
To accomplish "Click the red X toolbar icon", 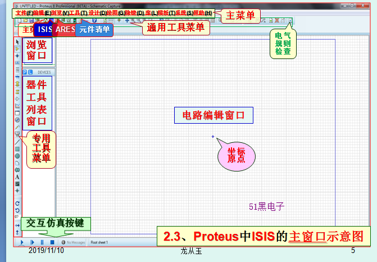I will (277, 21).
